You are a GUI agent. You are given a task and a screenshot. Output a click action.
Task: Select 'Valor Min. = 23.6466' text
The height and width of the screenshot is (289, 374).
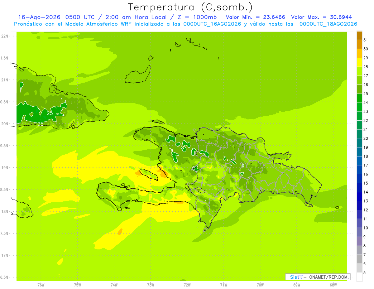255,17
